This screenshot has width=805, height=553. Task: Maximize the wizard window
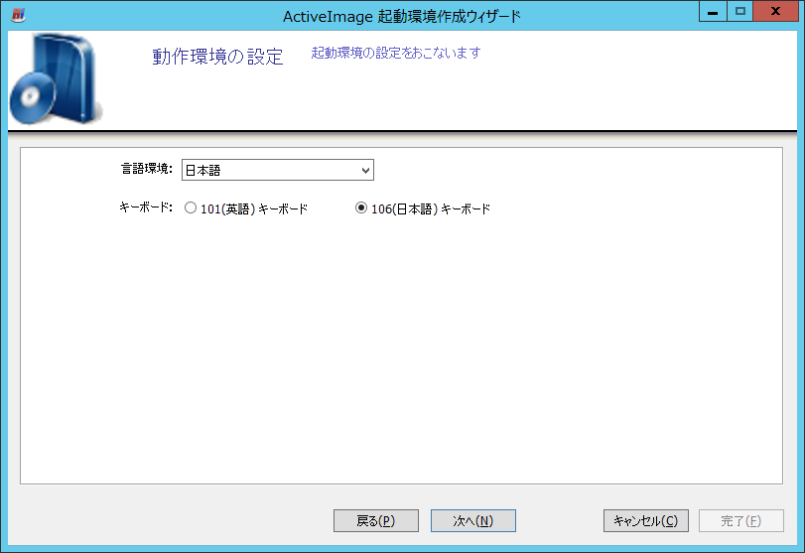[x=739, y=12]
